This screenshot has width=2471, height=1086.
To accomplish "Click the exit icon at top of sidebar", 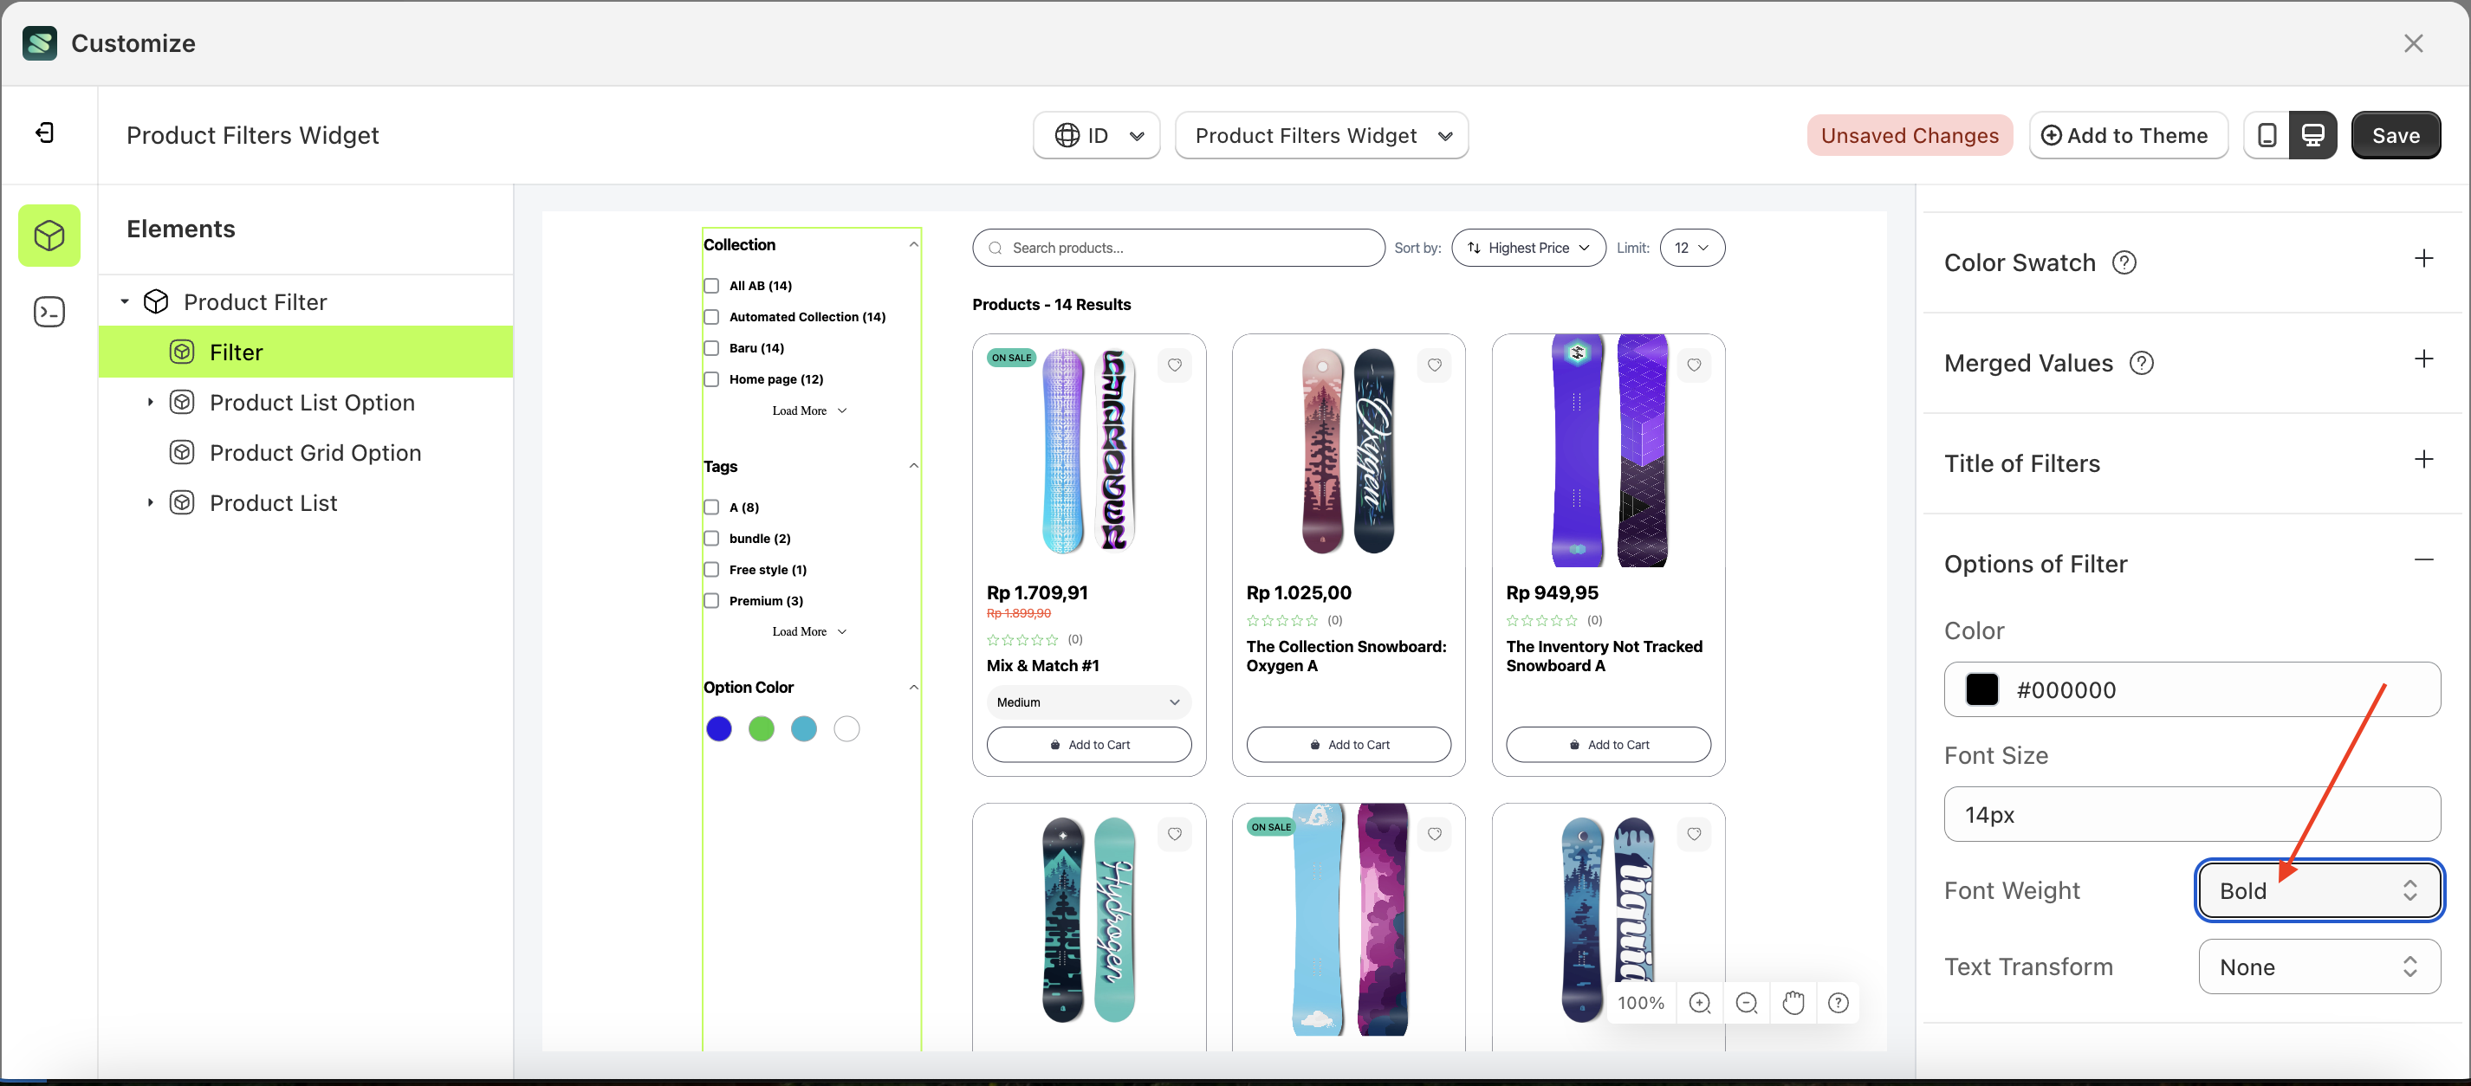I will coord(43,133).
